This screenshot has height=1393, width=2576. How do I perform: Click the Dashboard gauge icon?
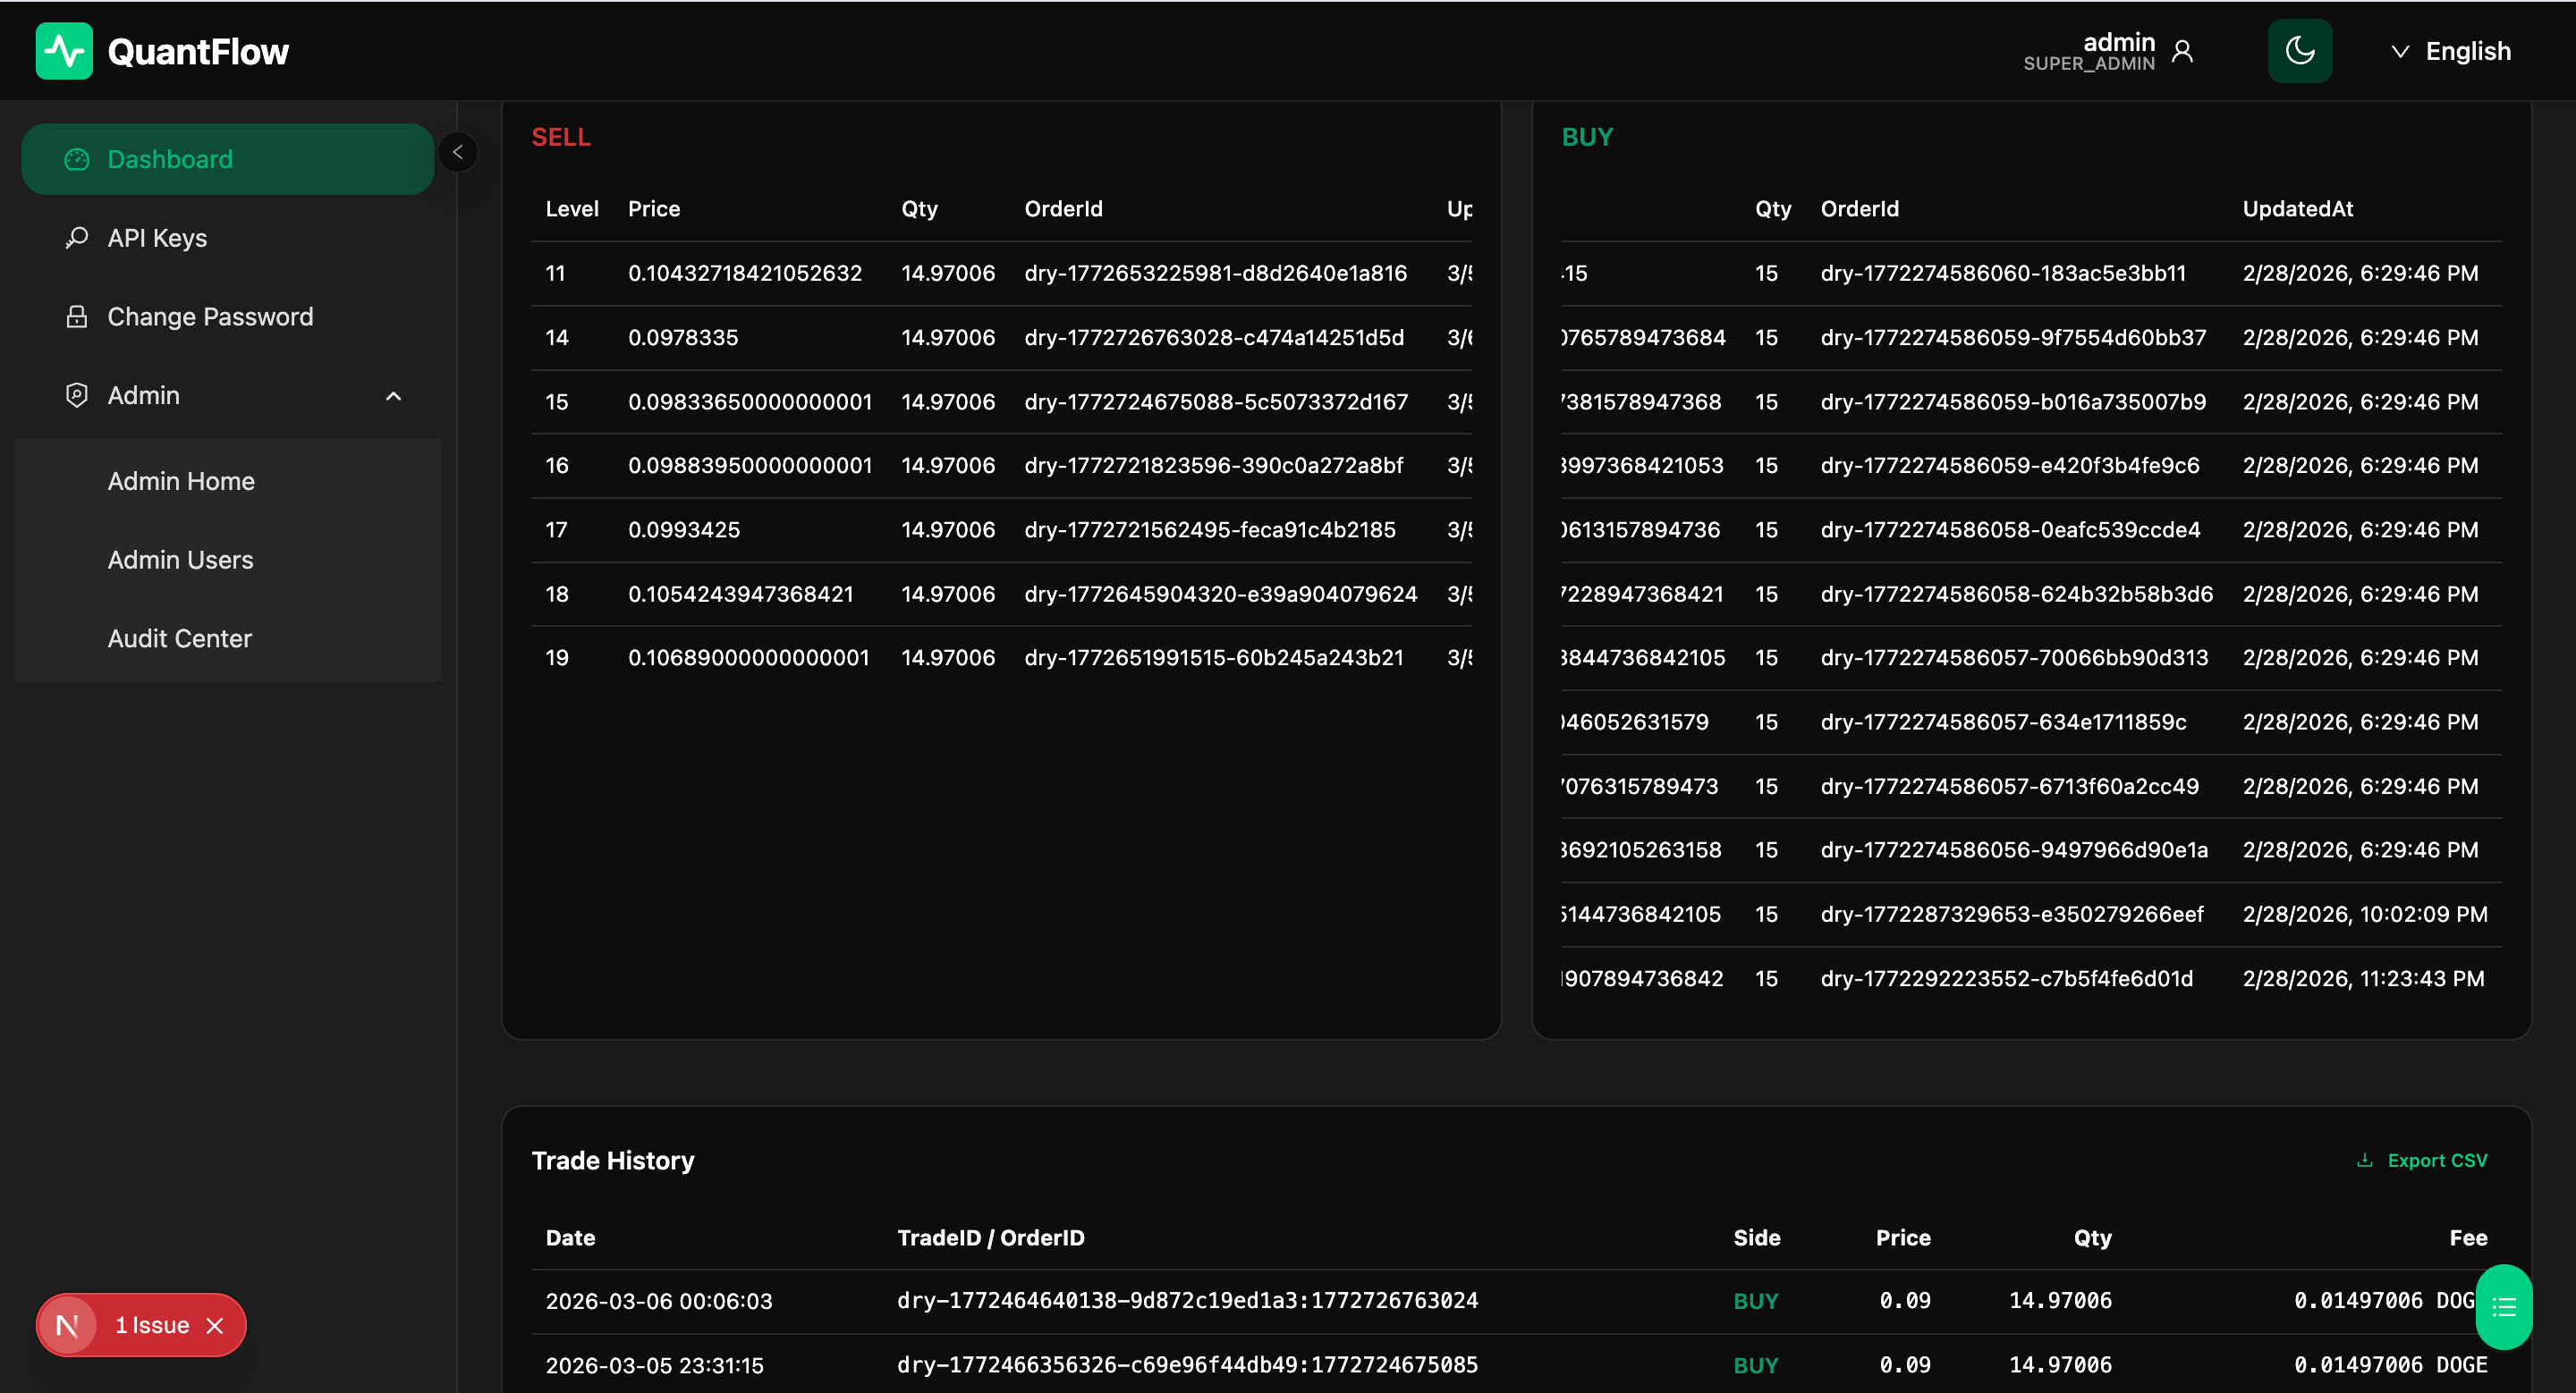pyautogui.click(x=76, y=159)
